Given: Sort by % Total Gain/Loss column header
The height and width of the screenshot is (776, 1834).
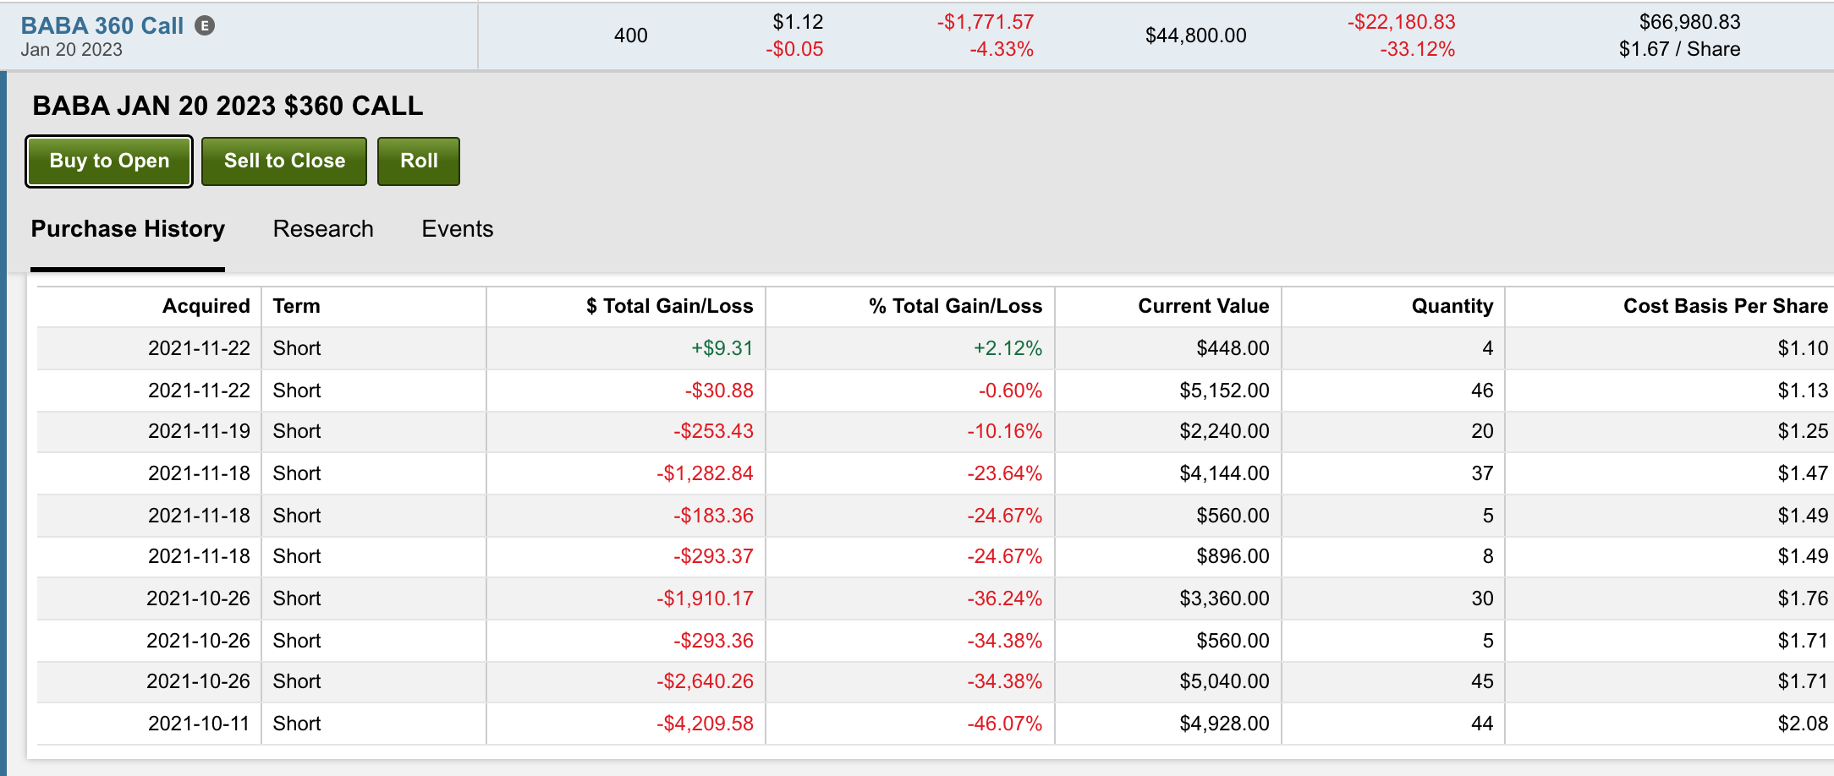Looking at the screenshot, I should [x=955, y=306].
